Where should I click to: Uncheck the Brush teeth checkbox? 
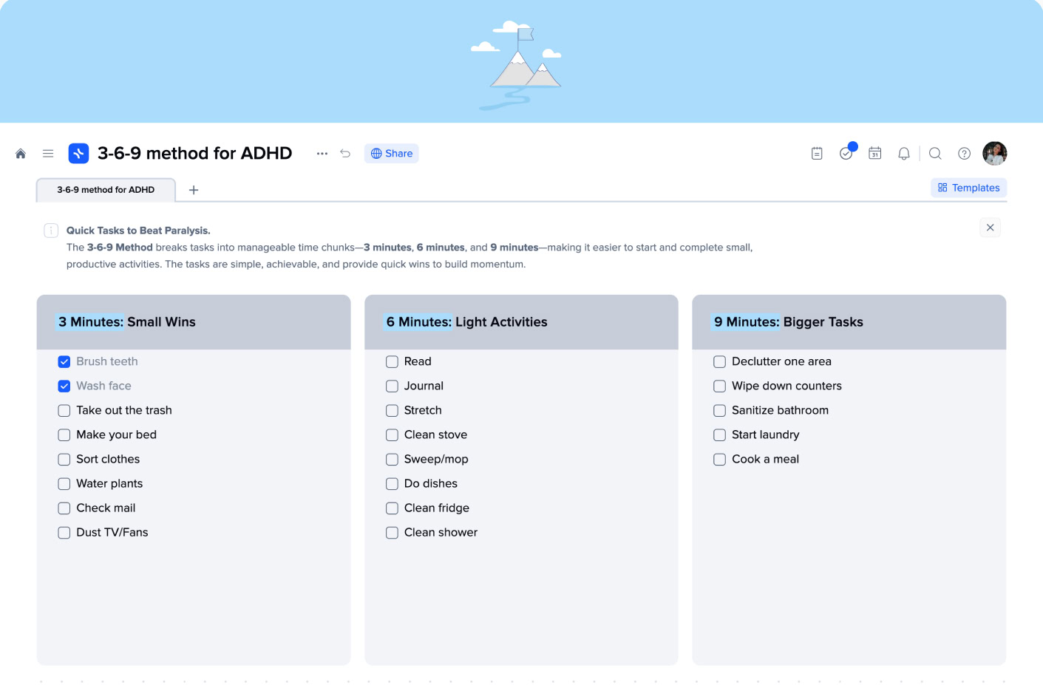(64, 362)
